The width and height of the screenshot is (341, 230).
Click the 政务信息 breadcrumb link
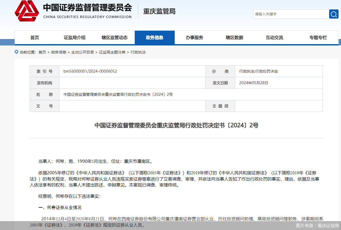pos(58,52)
